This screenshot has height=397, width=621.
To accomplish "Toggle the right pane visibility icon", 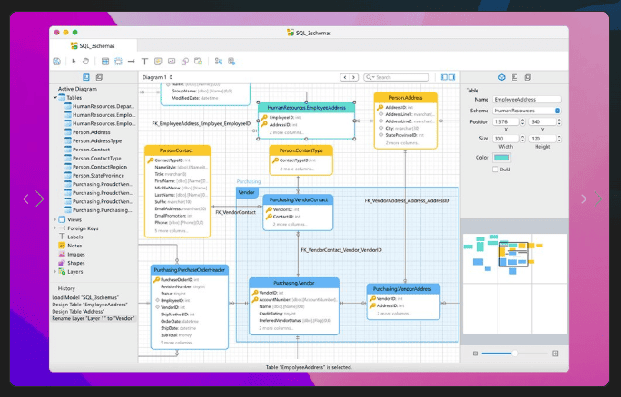I will (x=452, y=77).
